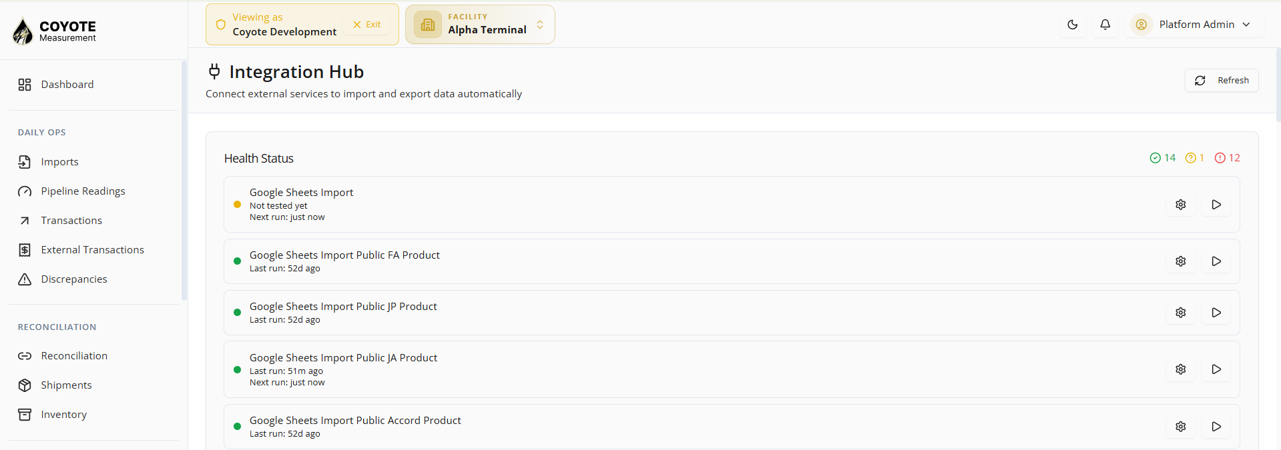Click the Coyote Measurement logo
The width and height of the screenshot is (1281, 450).
55,31
